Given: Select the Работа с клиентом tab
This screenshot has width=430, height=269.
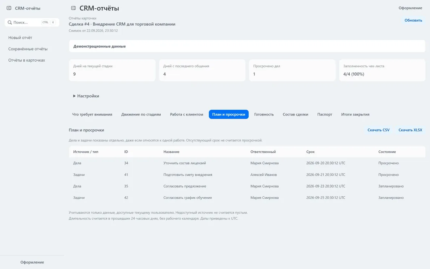Looking at the screenshot, I should pyautogui.click(x=186, y=114).
